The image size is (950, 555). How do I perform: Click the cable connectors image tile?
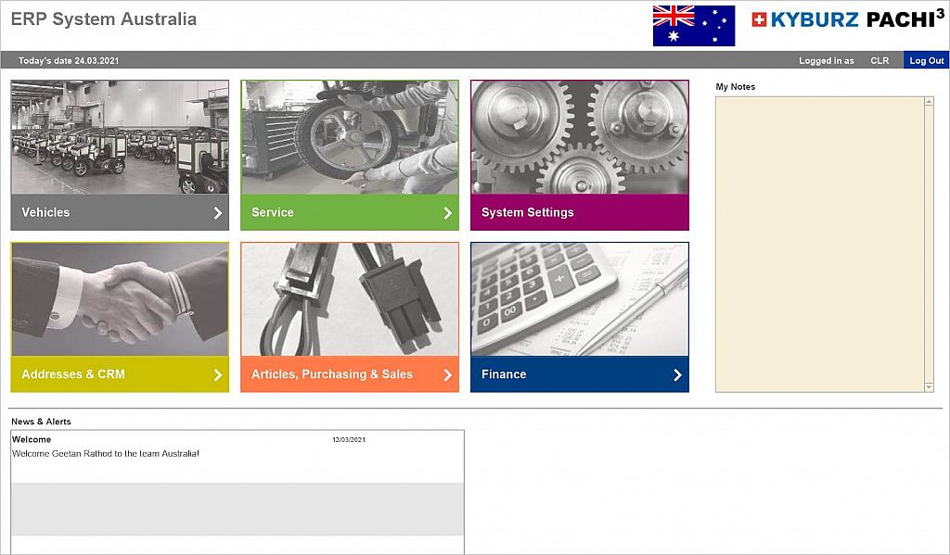click(x=350, y=299)
